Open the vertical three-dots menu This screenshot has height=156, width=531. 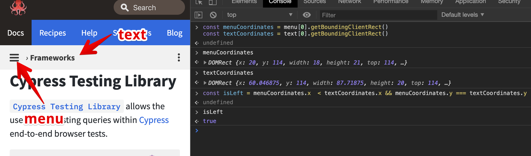179,57
